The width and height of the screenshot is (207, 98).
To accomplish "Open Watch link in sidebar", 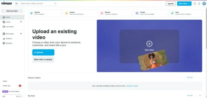I will [x=5, y=81].
